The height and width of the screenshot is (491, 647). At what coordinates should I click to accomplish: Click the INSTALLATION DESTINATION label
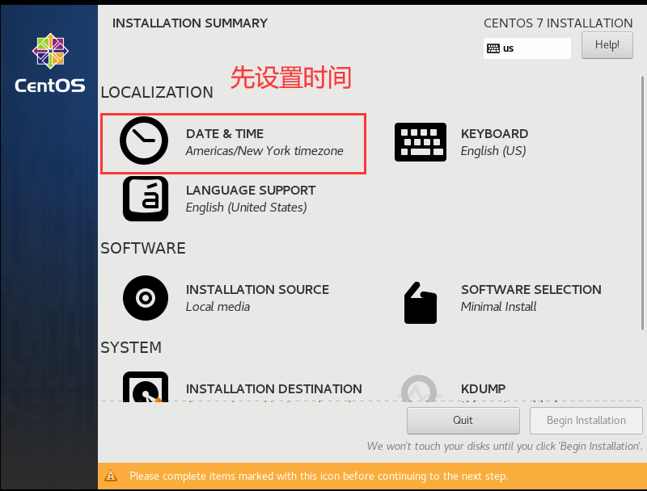pos(274,389)
